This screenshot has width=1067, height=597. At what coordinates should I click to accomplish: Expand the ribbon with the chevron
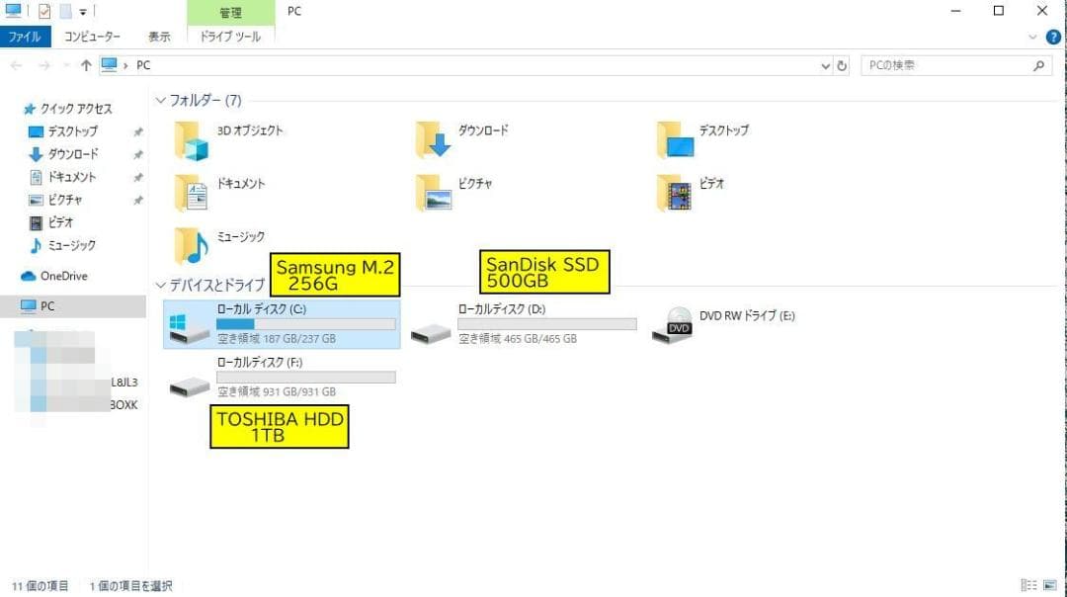1033,37
